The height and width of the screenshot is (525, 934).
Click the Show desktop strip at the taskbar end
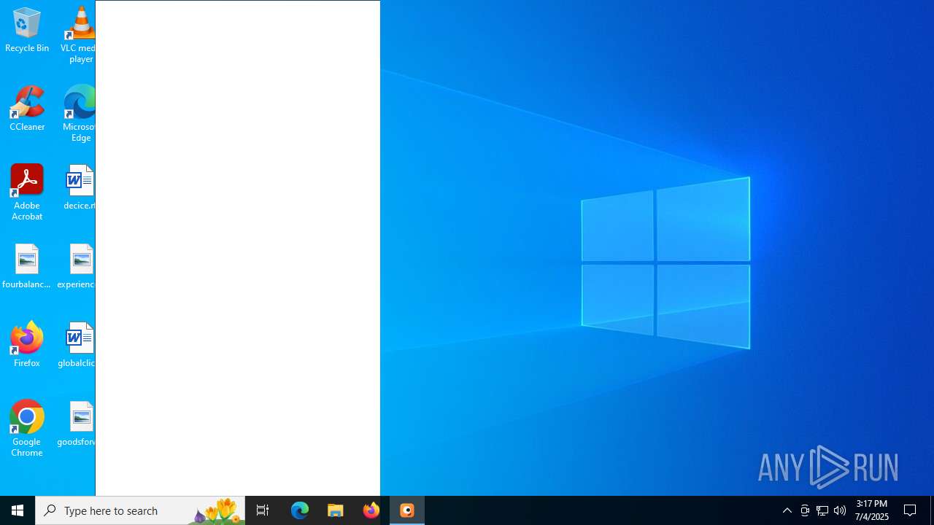point(932,510)
